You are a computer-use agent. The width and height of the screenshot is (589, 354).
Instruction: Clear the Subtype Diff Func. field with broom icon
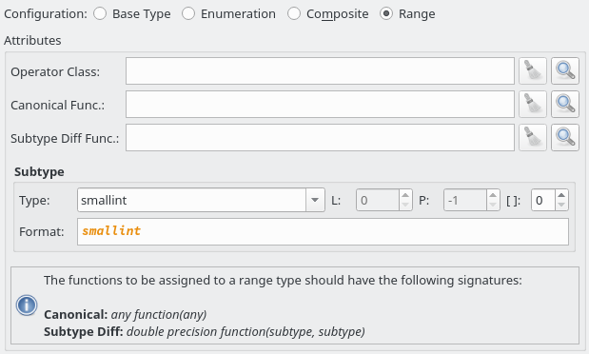tap(533, 138)
